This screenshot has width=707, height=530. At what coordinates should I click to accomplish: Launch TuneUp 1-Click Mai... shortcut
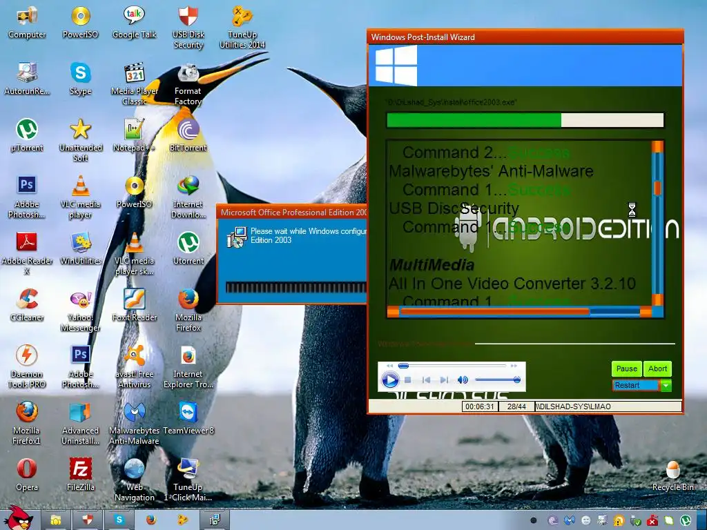(x=188, y=480)
